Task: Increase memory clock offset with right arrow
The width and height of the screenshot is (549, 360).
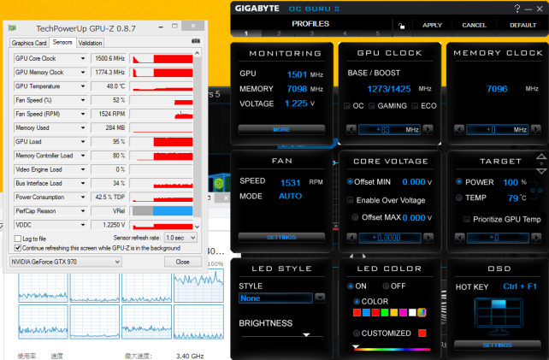Action: 535,130
